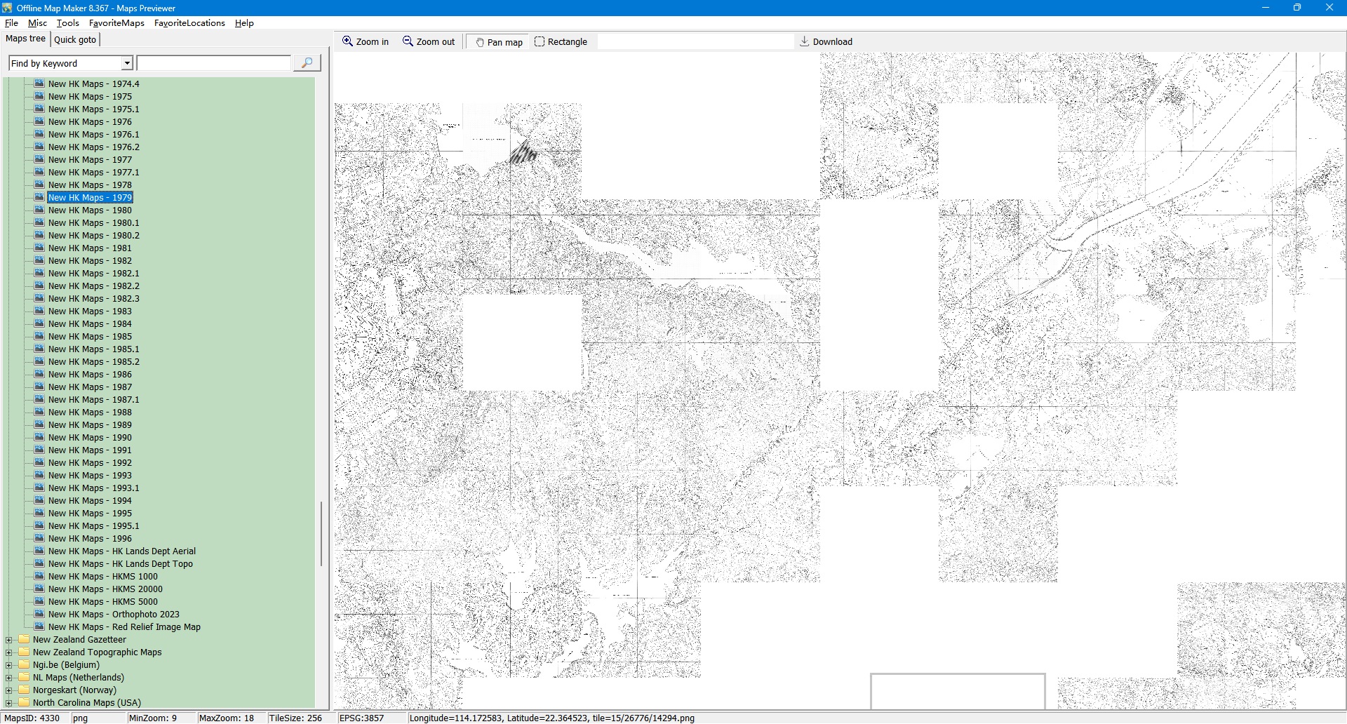Activate the Rectangle selection tool
The image size is (1347, 724).
click(540, 41)
